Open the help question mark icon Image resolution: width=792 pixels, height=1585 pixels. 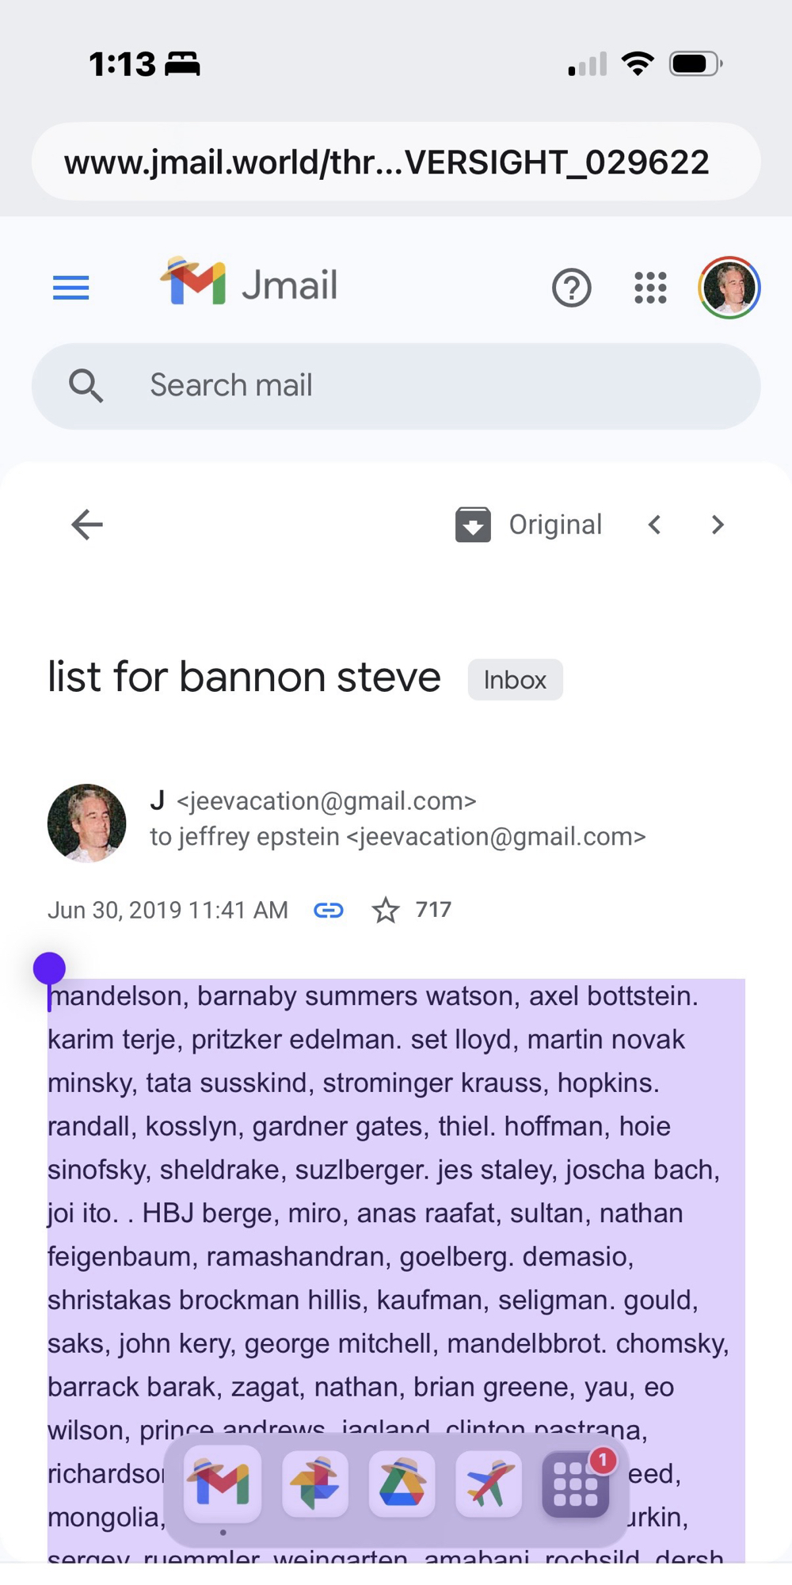click(x=571, y=288)
